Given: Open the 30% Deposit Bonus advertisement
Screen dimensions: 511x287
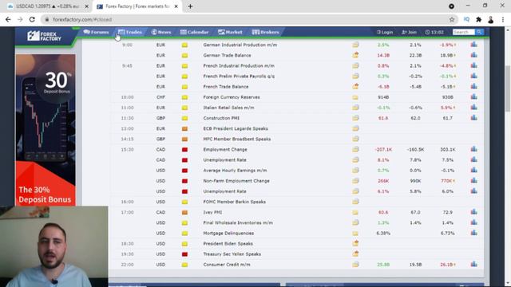Looking at the screenshot, I should click(x=46, y=130).
